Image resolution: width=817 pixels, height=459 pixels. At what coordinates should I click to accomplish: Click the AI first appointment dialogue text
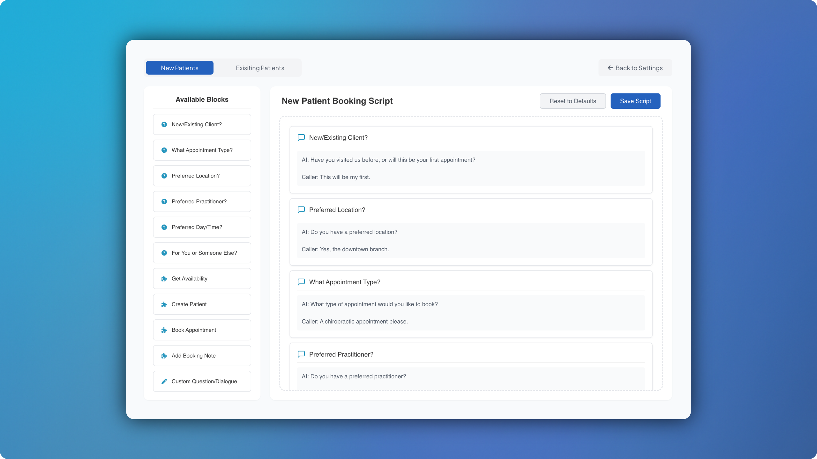pyautogui.click(x=388, y=160)
